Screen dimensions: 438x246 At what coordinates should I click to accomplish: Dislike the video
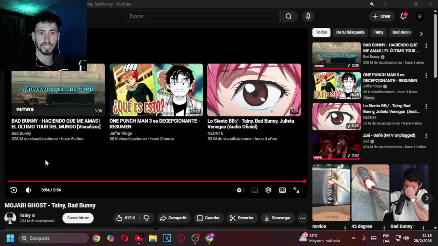coord(146,218)
